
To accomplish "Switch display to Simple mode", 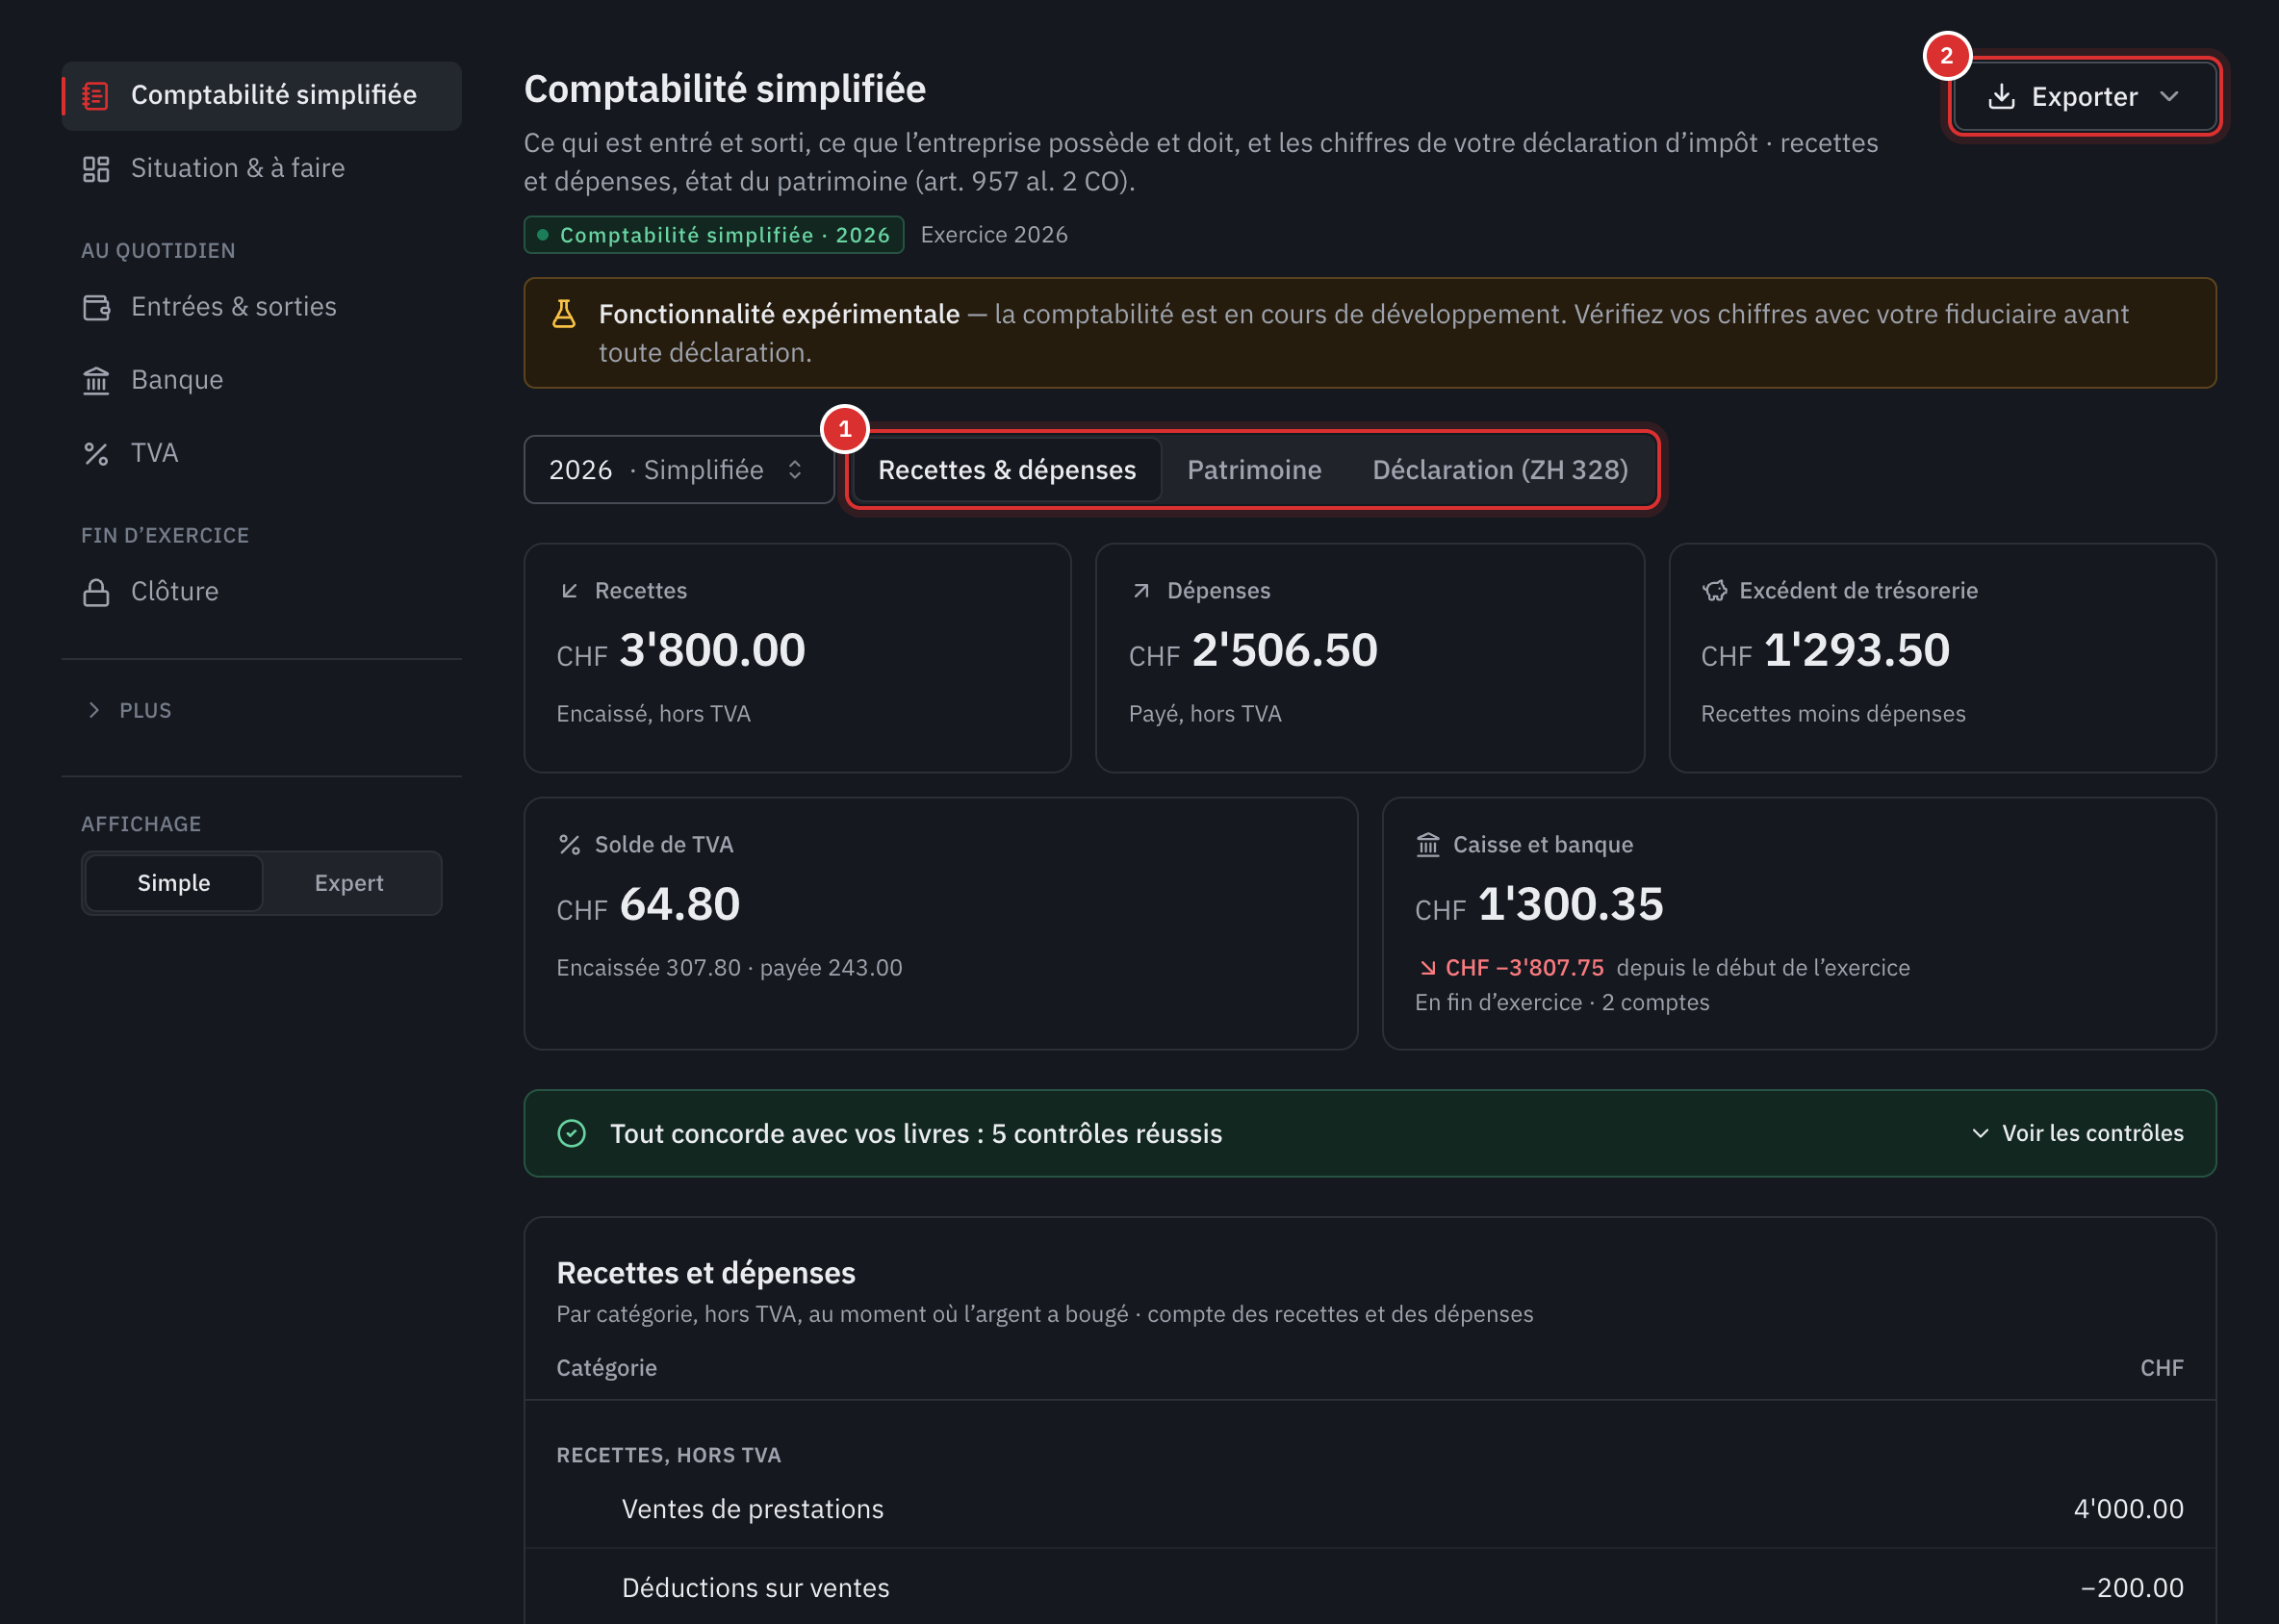I will (x=174, y=883).
